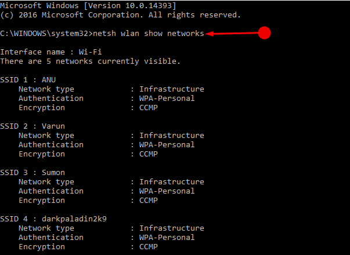Click the Microsoft Corporation copyright line

(111, 14)
